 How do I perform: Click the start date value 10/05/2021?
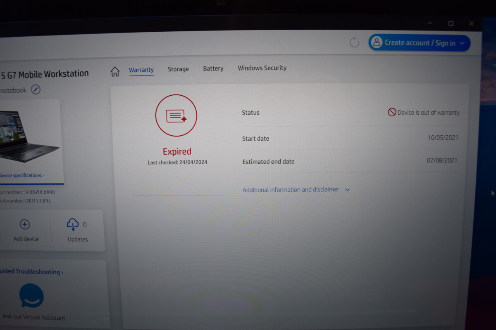[x=443, y=138]
